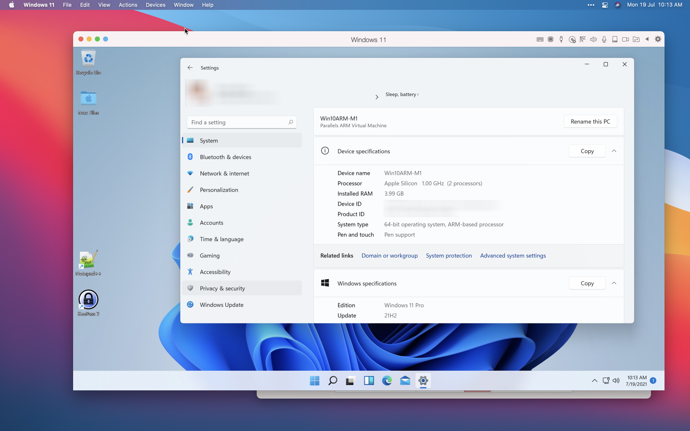The width and height of the screenshot is (690, 431).
Task: Open the View menu in the macOS menu bar
Action: [x=104, y=5]
